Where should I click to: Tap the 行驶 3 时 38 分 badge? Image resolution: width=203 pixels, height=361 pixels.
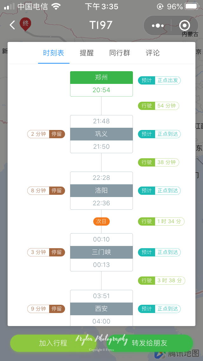161,281
